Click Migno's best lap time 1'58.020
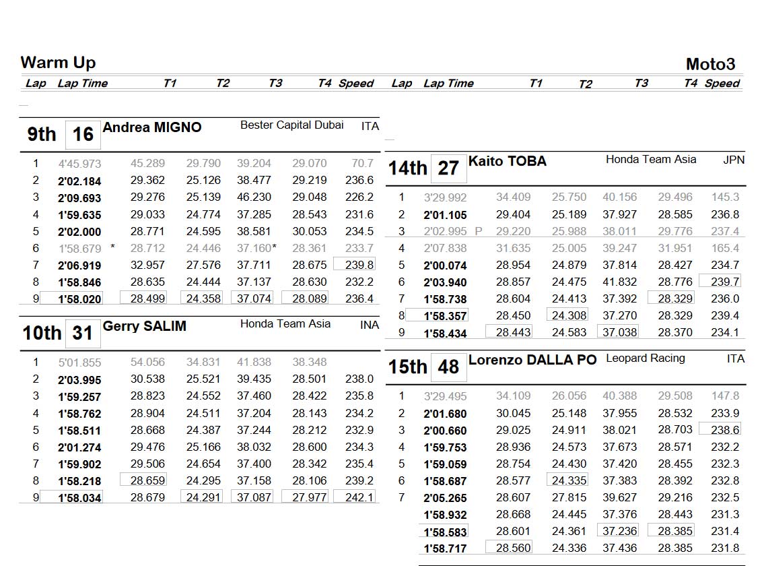The height and width of the screenshot is (566, 762). 79,299
